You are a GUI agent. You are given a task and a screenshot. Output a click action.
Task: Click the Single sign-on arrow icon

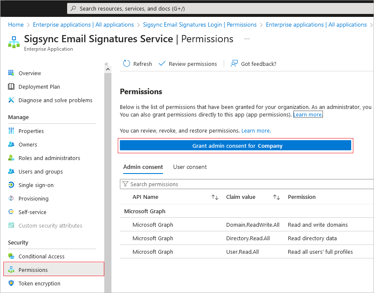tap(11, 185)
